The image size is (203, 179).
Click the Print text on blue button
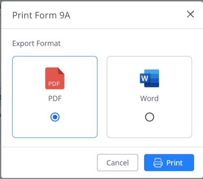click(x=175, y=163)
